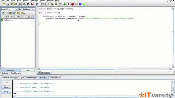This screenshot has height=98, width=175.
Task: Open the Edit menu
Action: pyautogui.click(x=7, y=1)
